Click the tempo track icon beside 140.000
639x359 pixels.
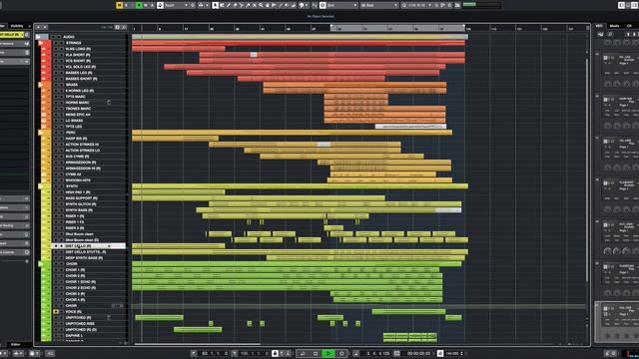pyautogui.click(x=440, y=353)
